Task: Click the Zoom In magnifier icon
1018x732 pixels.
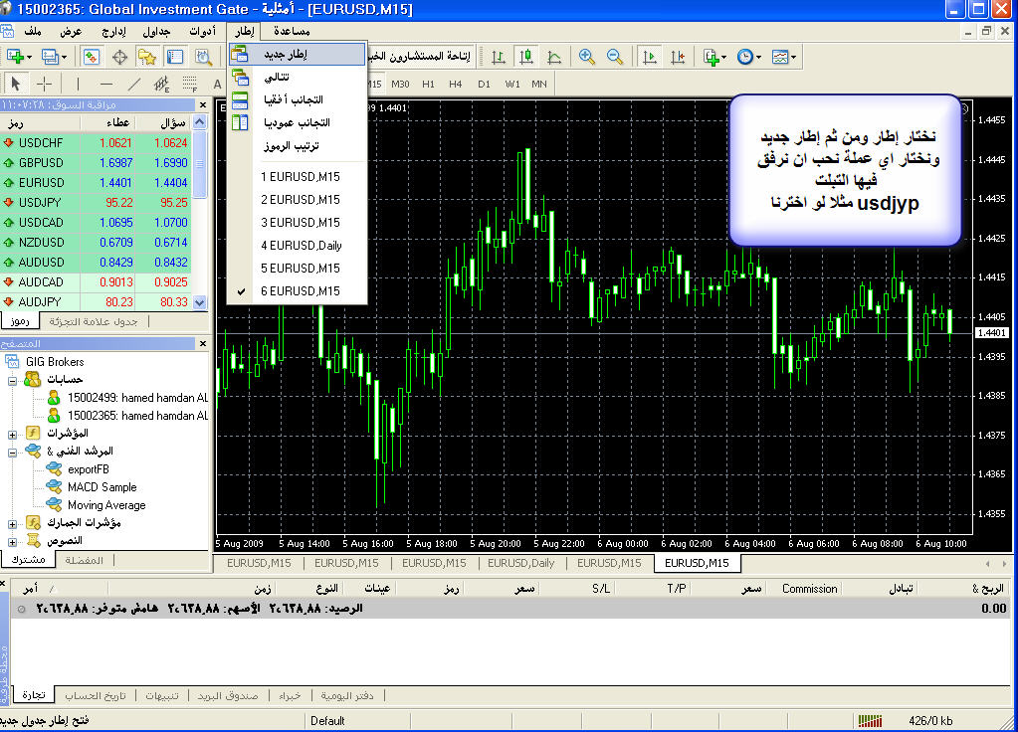Action: pos(587,58)
